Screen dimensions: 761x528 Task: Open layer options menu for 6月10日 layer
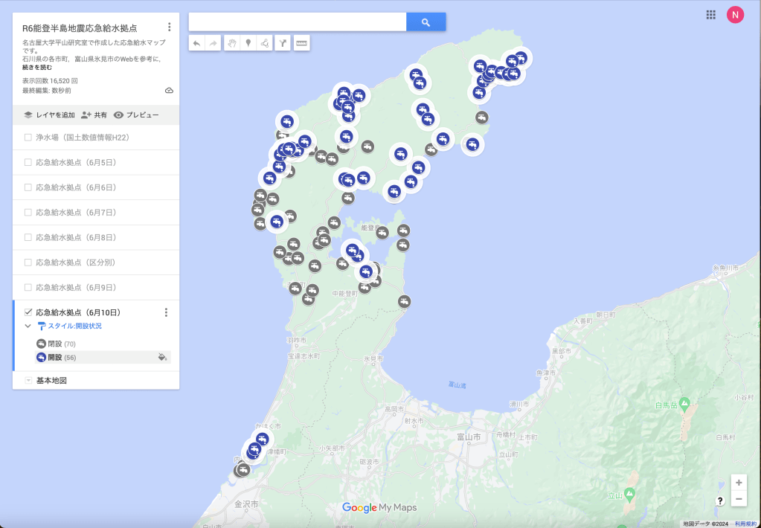coord(167,312)
